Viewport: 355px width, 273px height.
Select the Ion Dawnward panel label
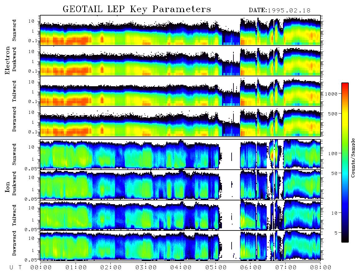pos(14,243)
